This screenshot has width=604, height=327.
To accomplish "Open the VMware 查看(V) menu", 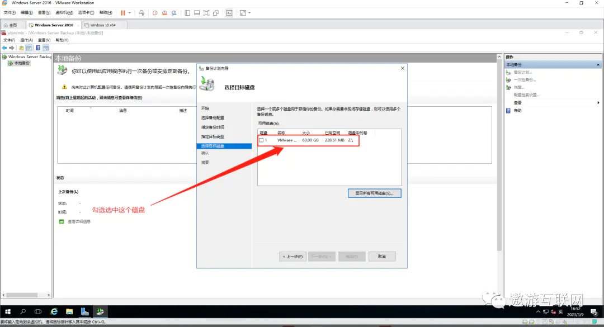I will pyautogui.click(x=44, y=13).
